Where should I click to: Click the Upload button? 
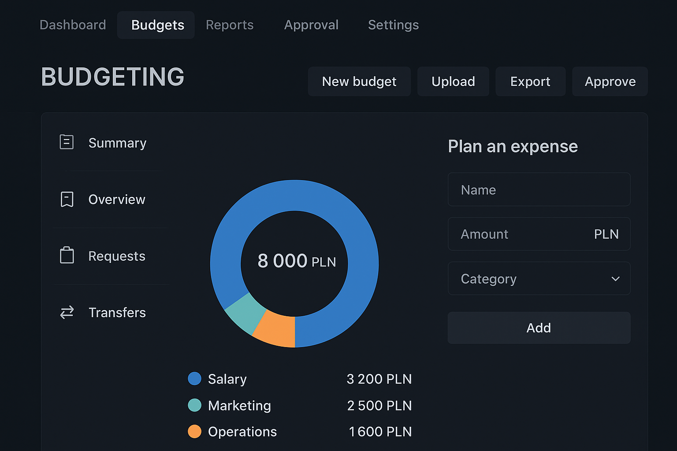453,81
